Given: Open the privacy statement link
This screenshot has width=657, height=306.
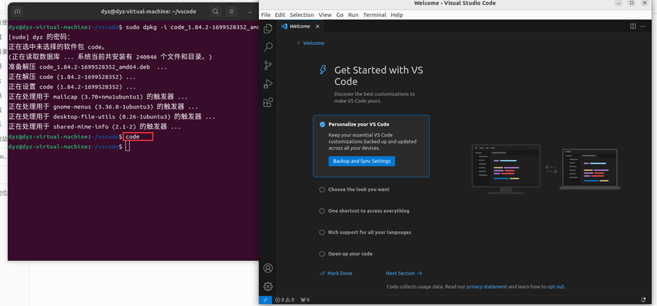Looking at the screenshot, I should (486, 287).
